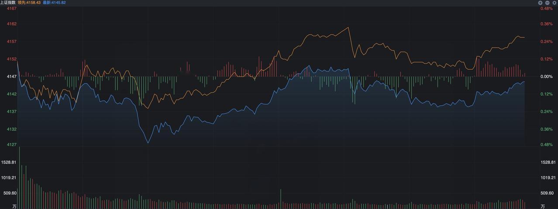Open chart settings via the gear icon

(555, 3)
